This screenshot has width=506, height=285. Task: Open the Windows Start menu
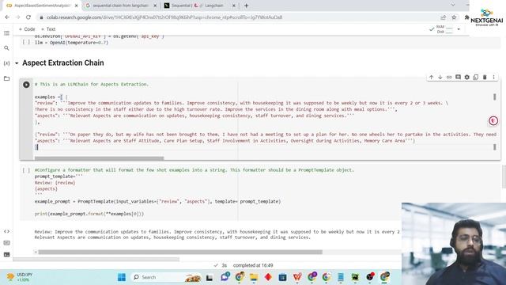(121, 277)
